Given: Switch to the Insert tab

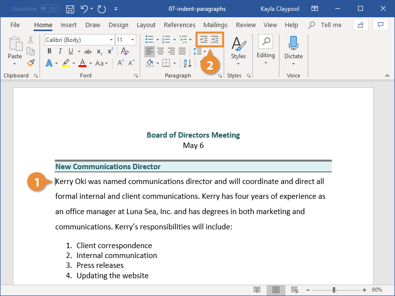Looking at the screenshot, I should (69, 25).
